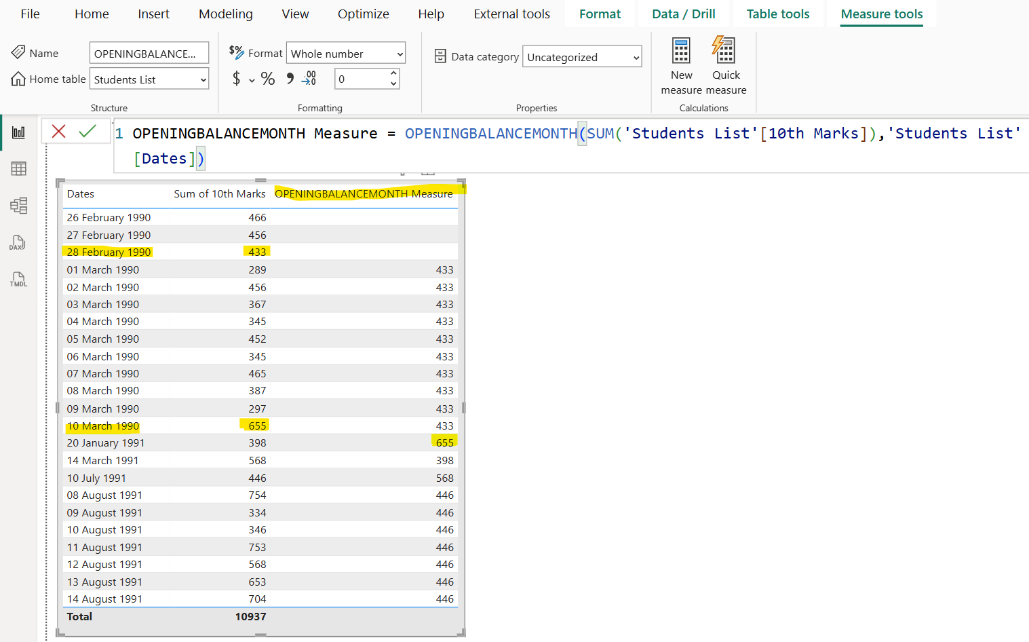
Task: Open the Table view
Action: (x=18, y=168)
